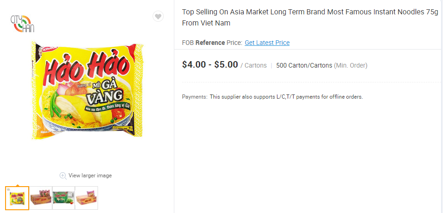Select the green Hảo Hảo packet thumbnail
This screenshot has width=443, height=213.
coord(63,198)
